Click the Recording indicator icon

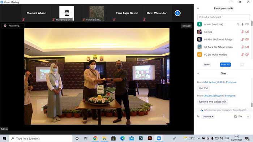click(5, 26)
